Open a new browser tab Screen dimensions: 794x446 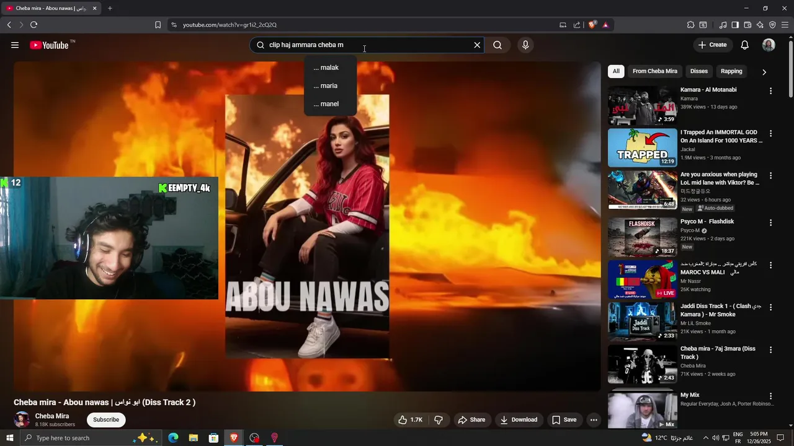click(x=110, y=8)
